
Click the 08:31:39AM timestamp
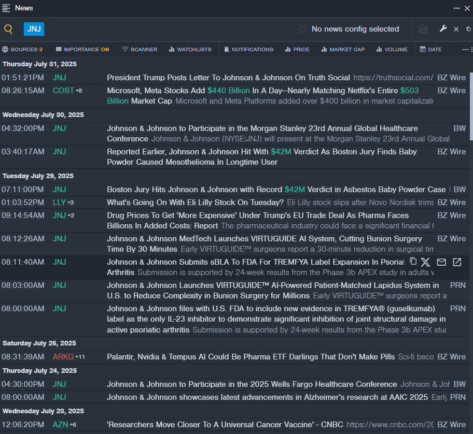[23, 357]
